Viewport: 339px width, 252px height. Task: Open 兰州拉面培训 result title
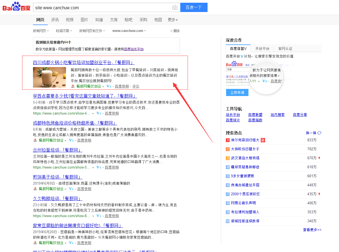[x=58, y=150]
